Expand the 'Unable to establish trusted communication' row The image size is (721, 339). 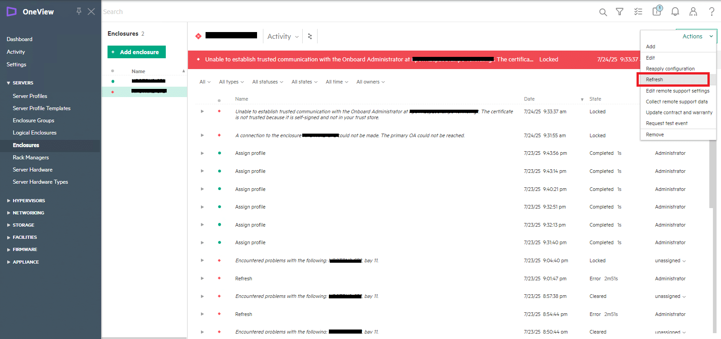[202, 111]
